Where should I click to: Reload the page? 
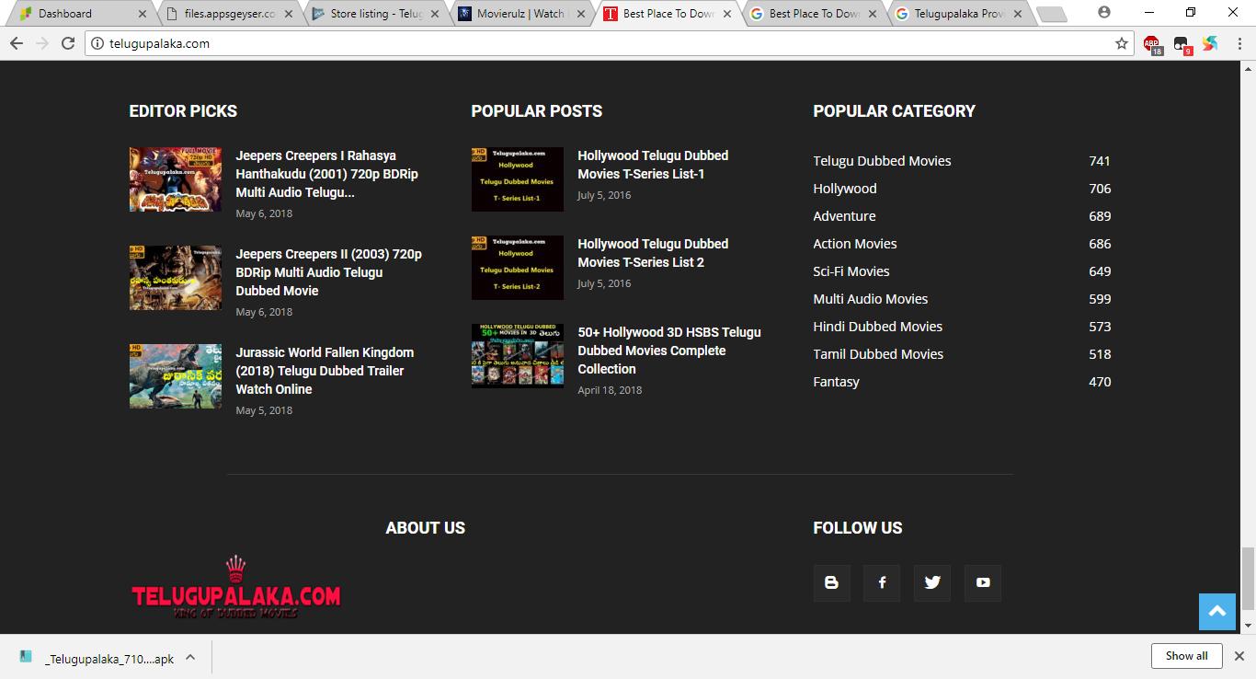[68, 43]
